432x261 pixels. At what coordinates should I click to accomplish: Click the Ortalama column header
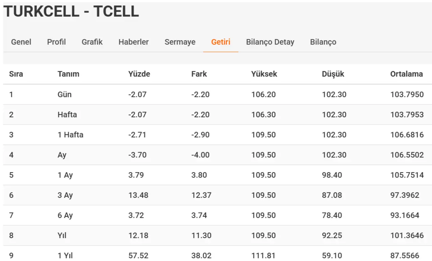pyautogui.click(x=406, y=74)
